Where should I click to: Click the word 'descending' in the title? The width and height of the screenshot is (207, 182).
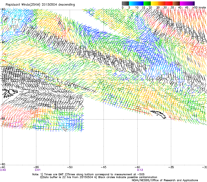tap(67, 5)
